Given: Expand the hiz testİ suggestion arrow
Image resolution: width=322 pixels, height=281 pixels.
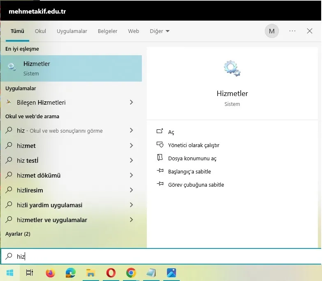Looking at the screenshot, I should point(132,160).
